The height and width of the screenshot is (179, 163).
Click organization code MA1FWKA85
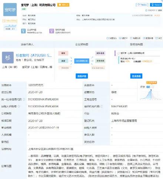click(119, 106)
